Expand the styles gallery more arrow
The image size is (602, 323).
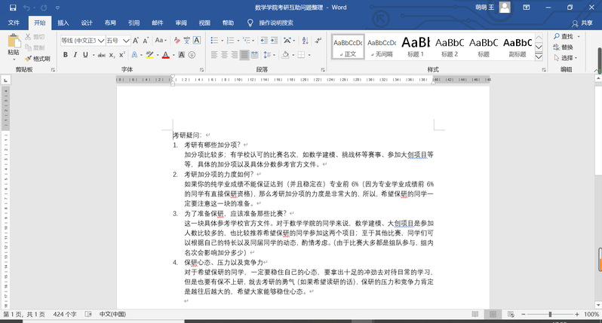[x=539, y=56]
